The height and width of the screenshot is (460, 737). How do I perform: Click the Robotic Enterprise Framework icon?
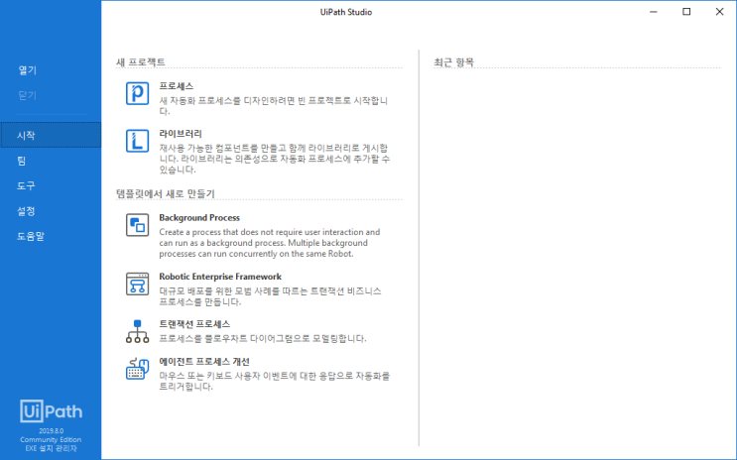pos(137,284)
